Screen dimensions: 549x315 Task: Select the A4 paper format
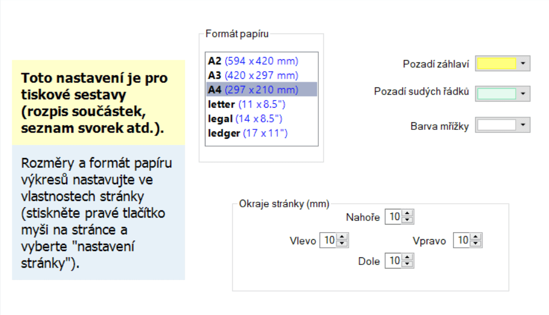click(x=253, y=90)
